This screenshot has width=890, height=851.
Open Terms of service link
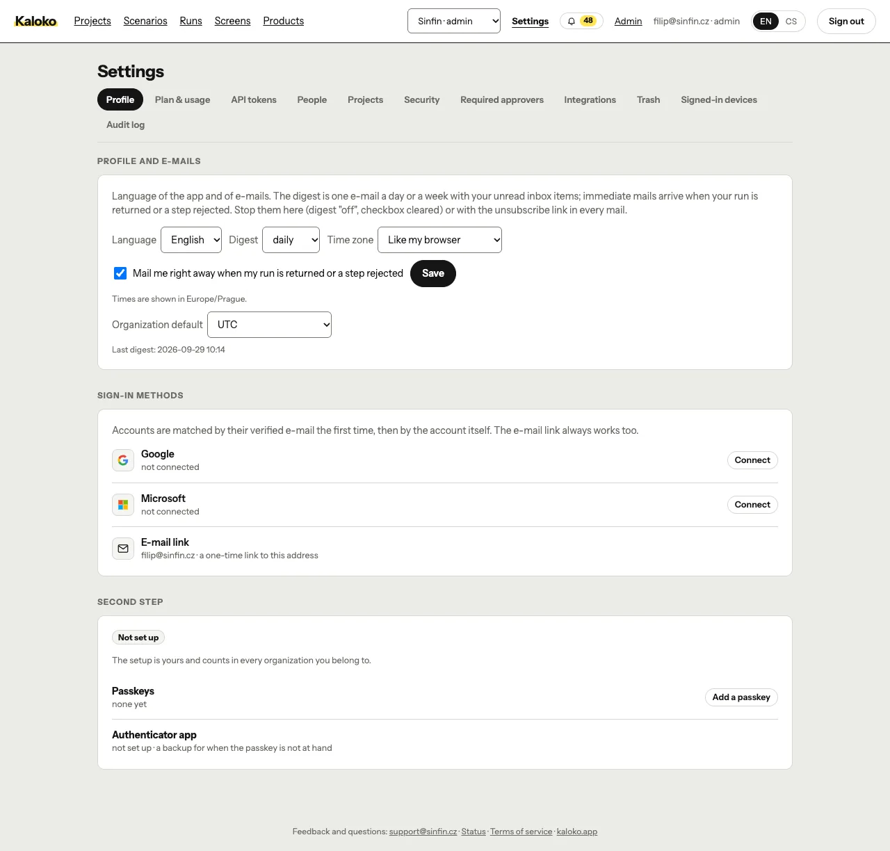[521, 832]
